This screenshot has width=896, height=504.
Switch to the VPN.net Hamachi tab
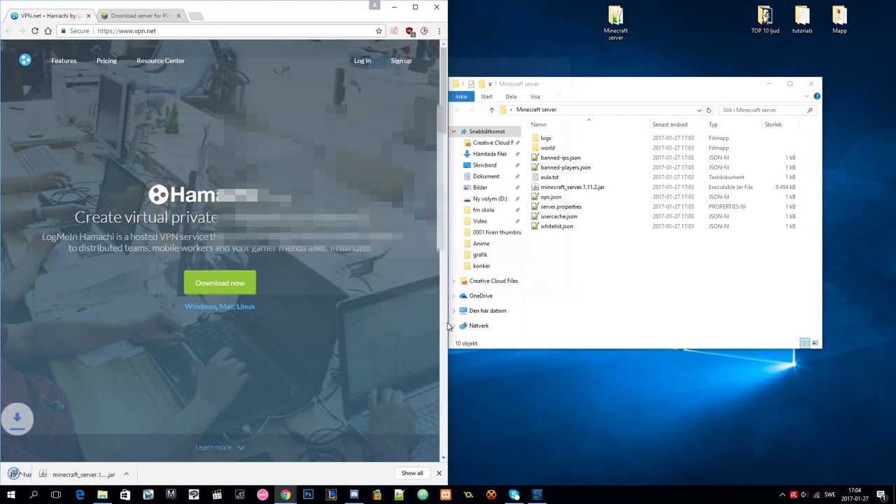(50, 15)
